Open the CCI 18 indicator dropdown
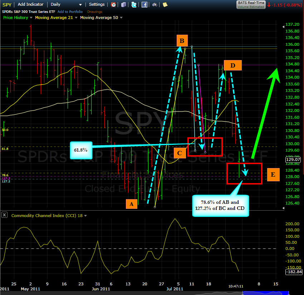 [85, 216]
